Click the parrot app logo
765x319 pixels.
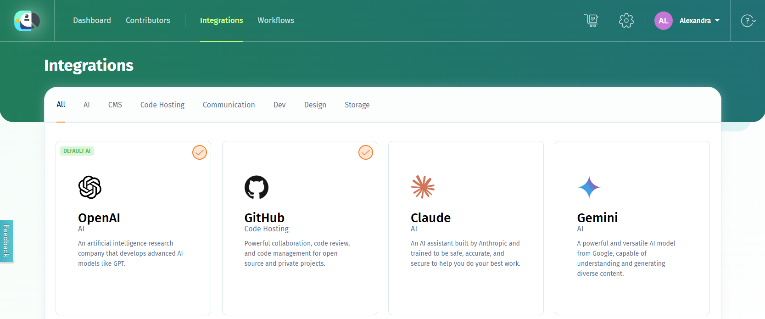click(x=27, y=21)
